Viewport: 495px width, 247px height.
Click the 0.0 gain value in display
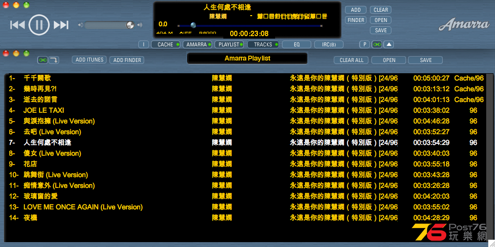pyautogui.click(x=163, y=24)
